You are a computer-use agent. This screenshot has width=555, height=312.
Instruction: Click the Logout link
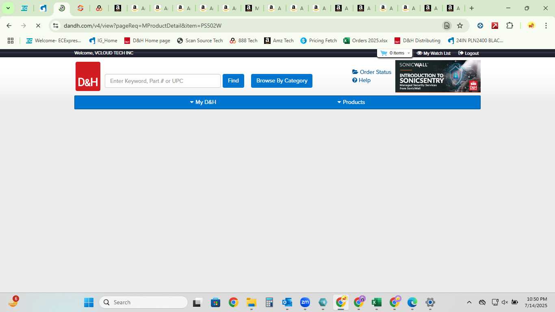468,53
